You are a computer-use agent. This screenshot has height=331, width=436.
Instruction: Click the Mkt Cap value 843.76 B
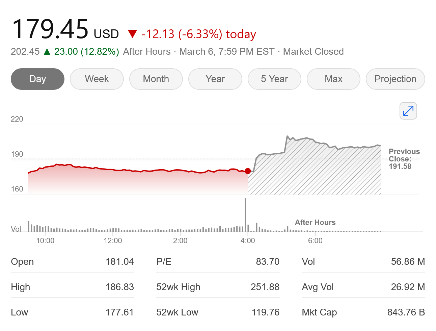tap(406, 312)
